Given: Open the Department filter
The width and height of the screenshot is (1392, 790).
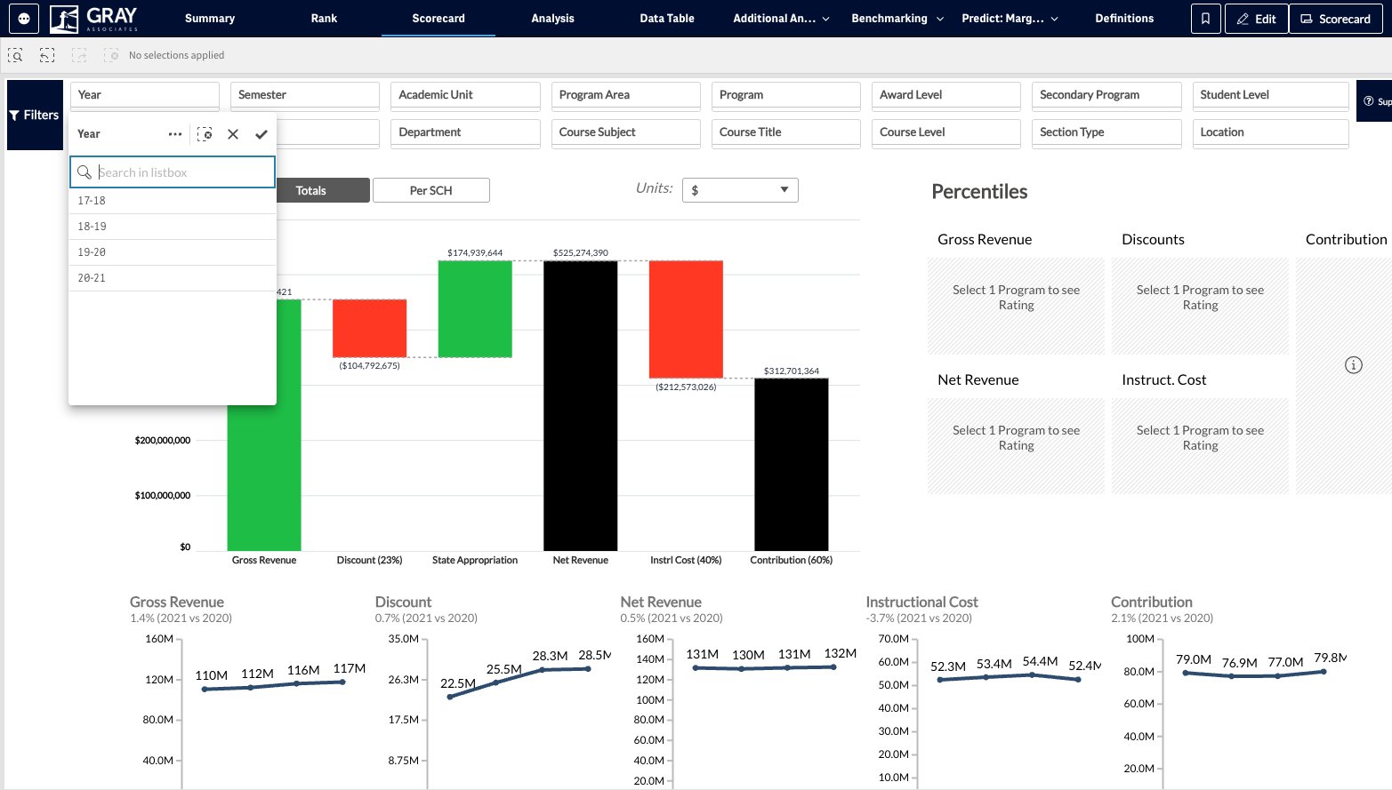Looking at the screenshot, I should point(465,132).
